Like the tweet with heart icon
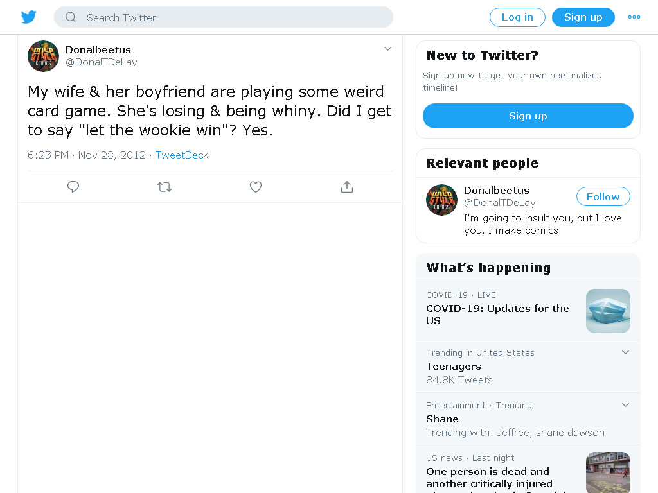Screen dimensions: 658x493 [256, 187]
